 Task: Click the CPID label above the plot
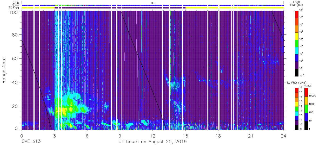click(16, 3)
